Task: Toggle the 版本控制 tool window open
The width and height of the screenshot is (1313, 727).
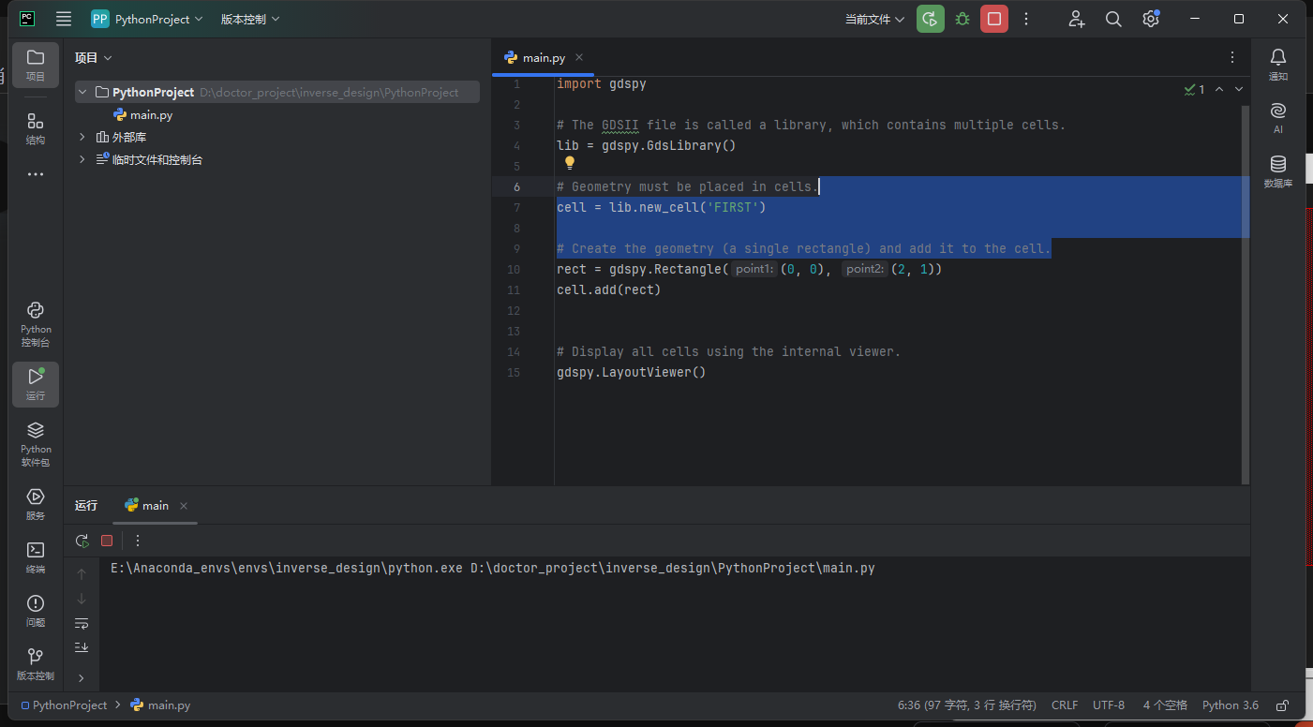Action: coord(35,665)
